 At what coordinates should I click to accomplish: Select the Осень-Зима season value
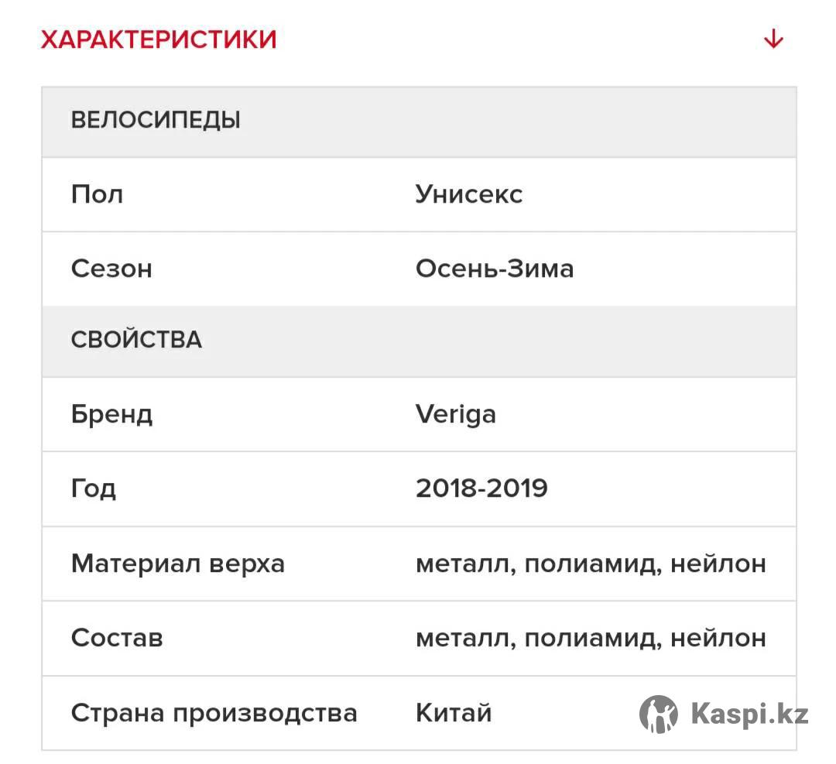click(494, 269)
